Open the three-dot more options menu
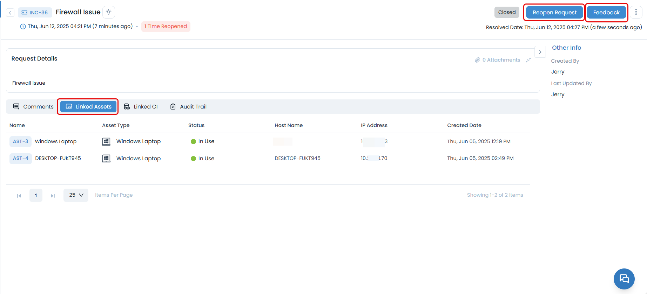The width and height of the screenshot is (647, 294). pos(636,12)
